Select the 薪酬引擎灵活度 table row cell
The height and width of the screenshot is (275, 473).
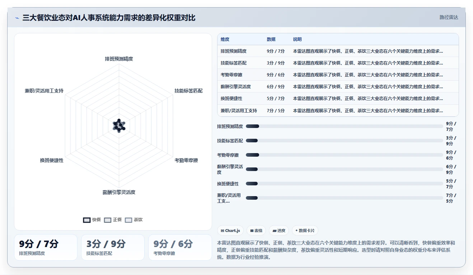236,87
